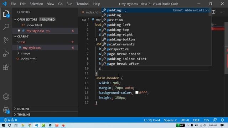228x128 pixels.
Task: Open the Selection menu
Action: tap(36, 4)
